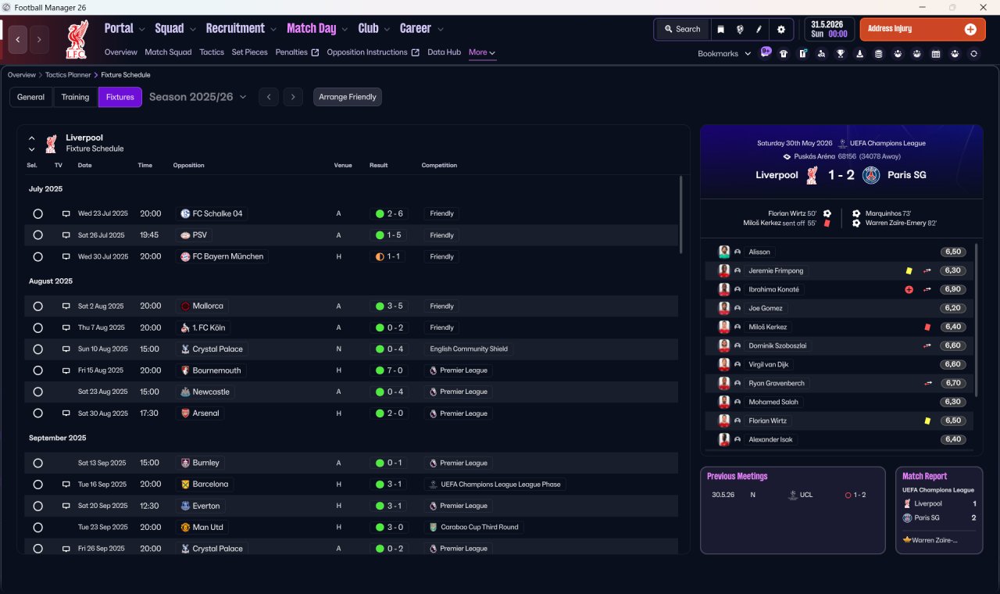Switch to the Training tab
This screenshot has height=594, width=1000.
pyautogui.click(x=75, y=97)
